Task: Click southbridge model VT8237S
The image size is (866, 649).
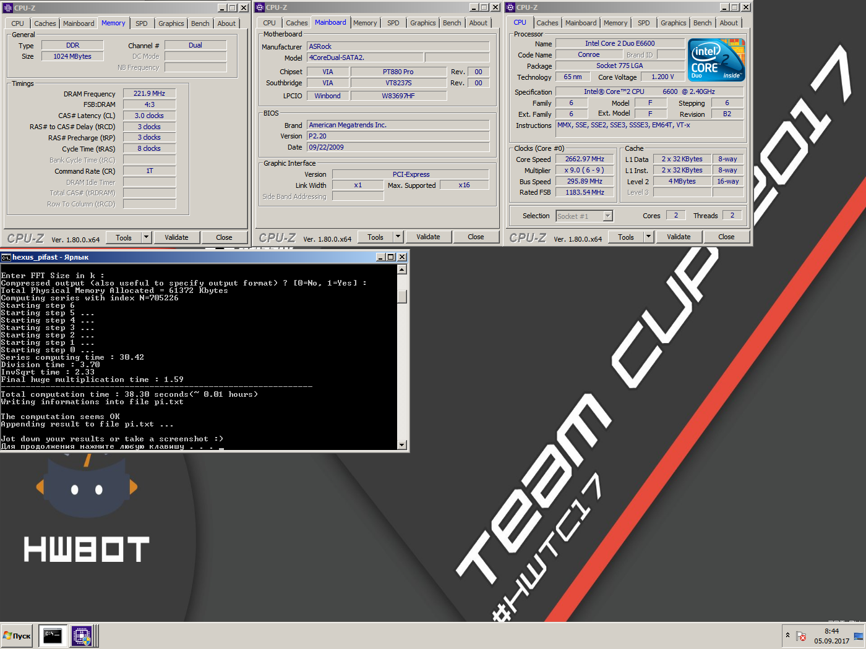Action: 398,83
